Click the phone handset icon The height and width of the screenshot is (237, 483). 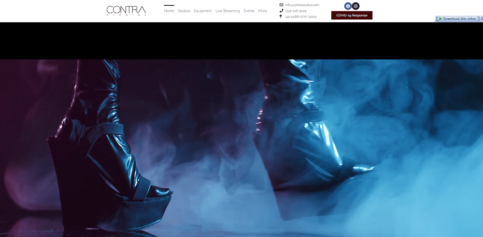pos(281,11)
